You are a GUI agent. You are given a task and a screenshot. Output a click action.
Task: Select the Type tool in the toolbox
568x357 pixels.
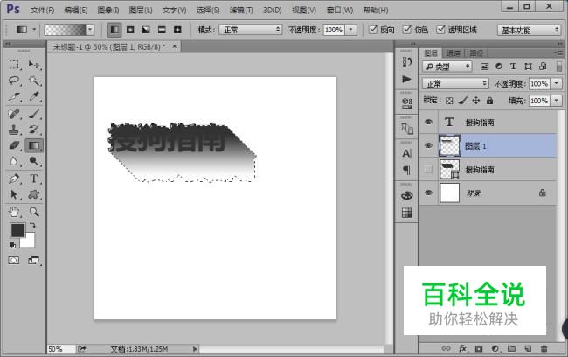coord(34,178)
